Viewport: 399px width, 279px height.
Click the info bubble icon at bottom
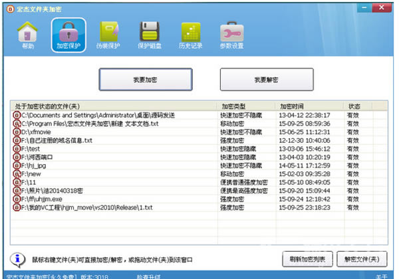[17, 260]
